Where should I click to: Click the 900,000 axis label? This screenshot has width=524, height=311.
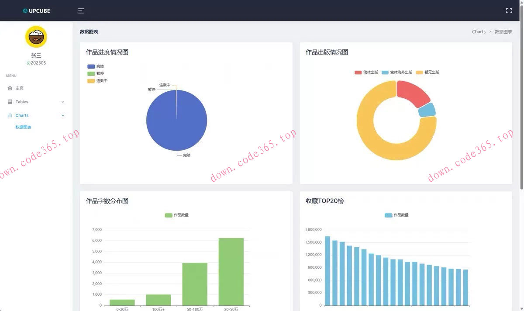click(314, 267)
